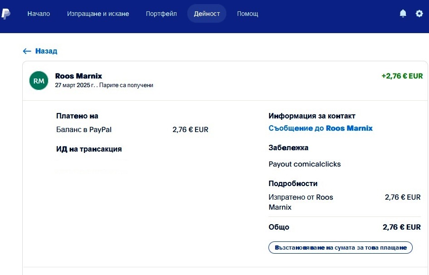
Task: Open the notifications bell
Action: pyautogui.click(x=403, y=14)
